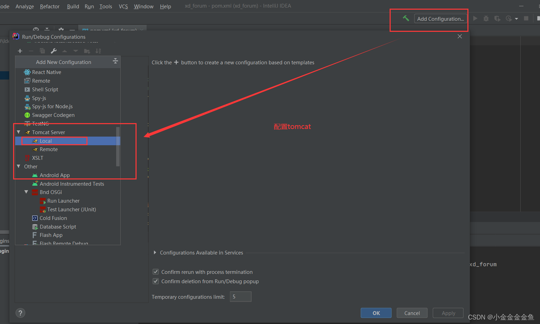Click the Move Down arrow icon in dialog toolbar
This screenshot has height=324, width=540.
pyautogui.click(x=76, y=51)
